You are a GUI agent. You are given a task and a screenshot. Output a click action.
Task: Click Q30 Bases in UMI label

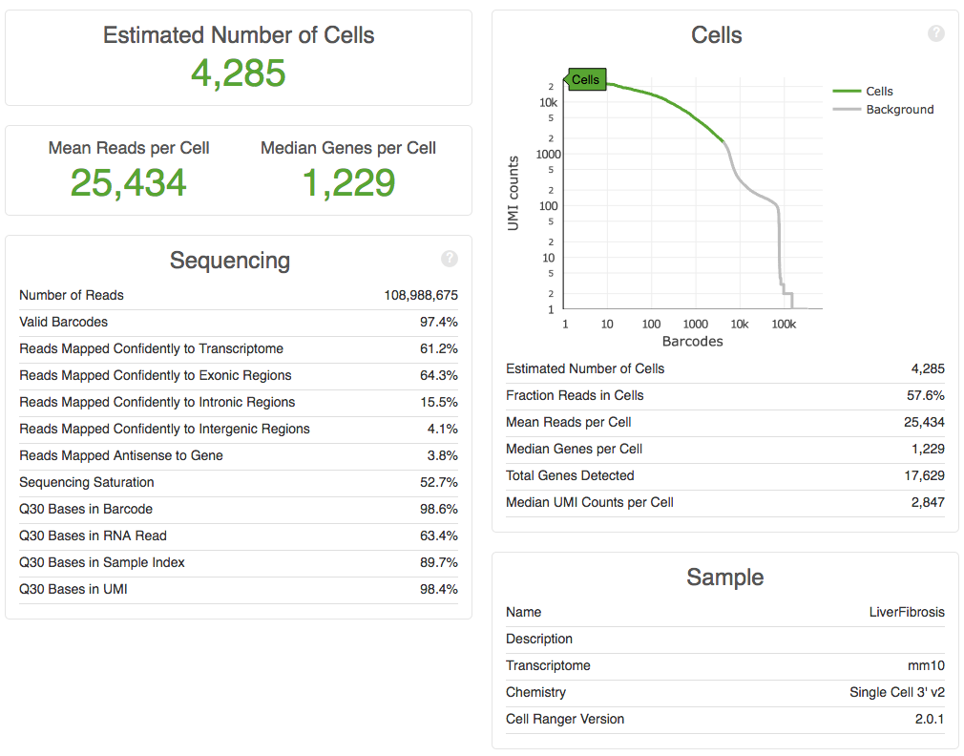[x=73, y=590]
